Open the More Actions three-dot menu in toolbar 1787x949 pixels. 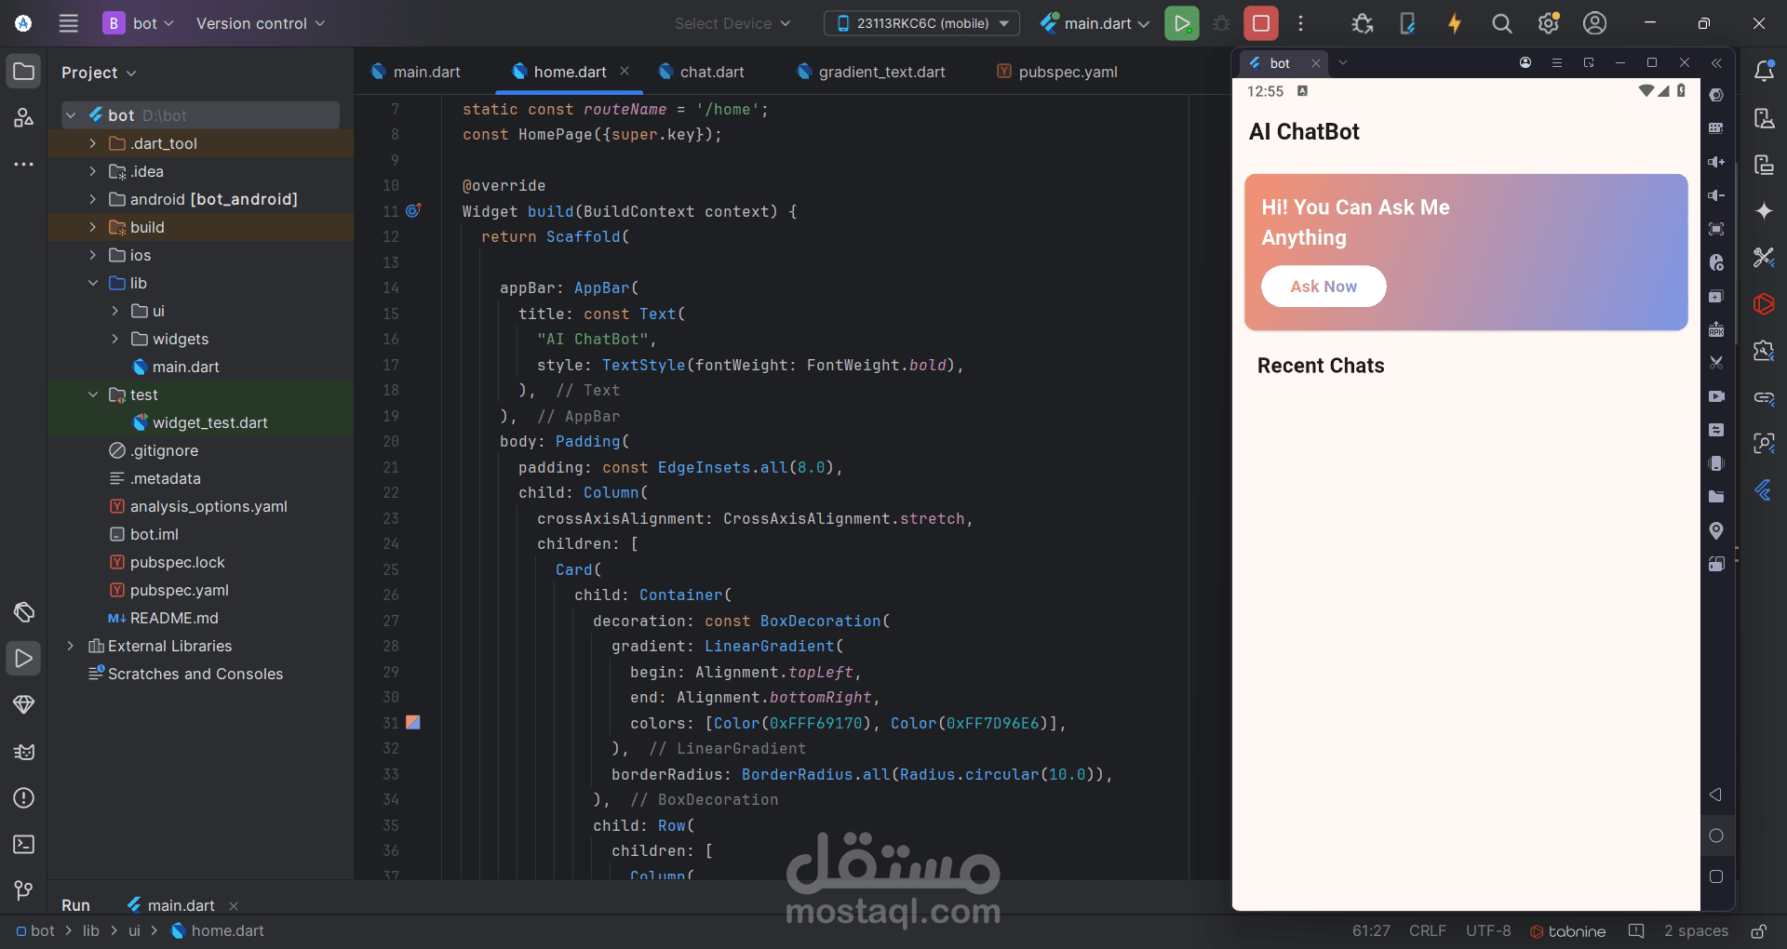tap(1300, 23)
